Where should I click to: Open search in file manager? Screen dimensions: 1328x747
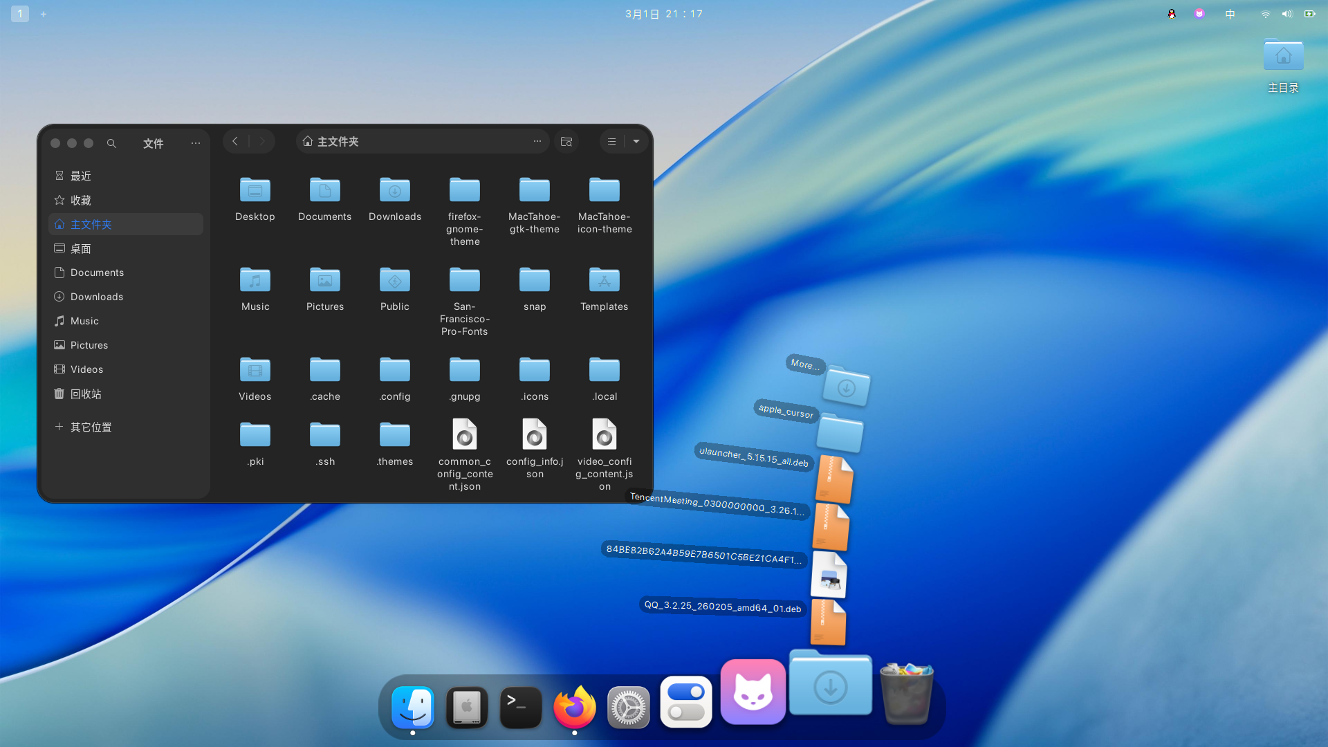(x=111, y=143)
